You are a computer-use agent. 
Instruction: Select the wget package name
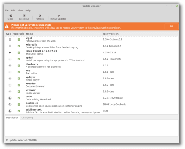(x=29, y=38)
